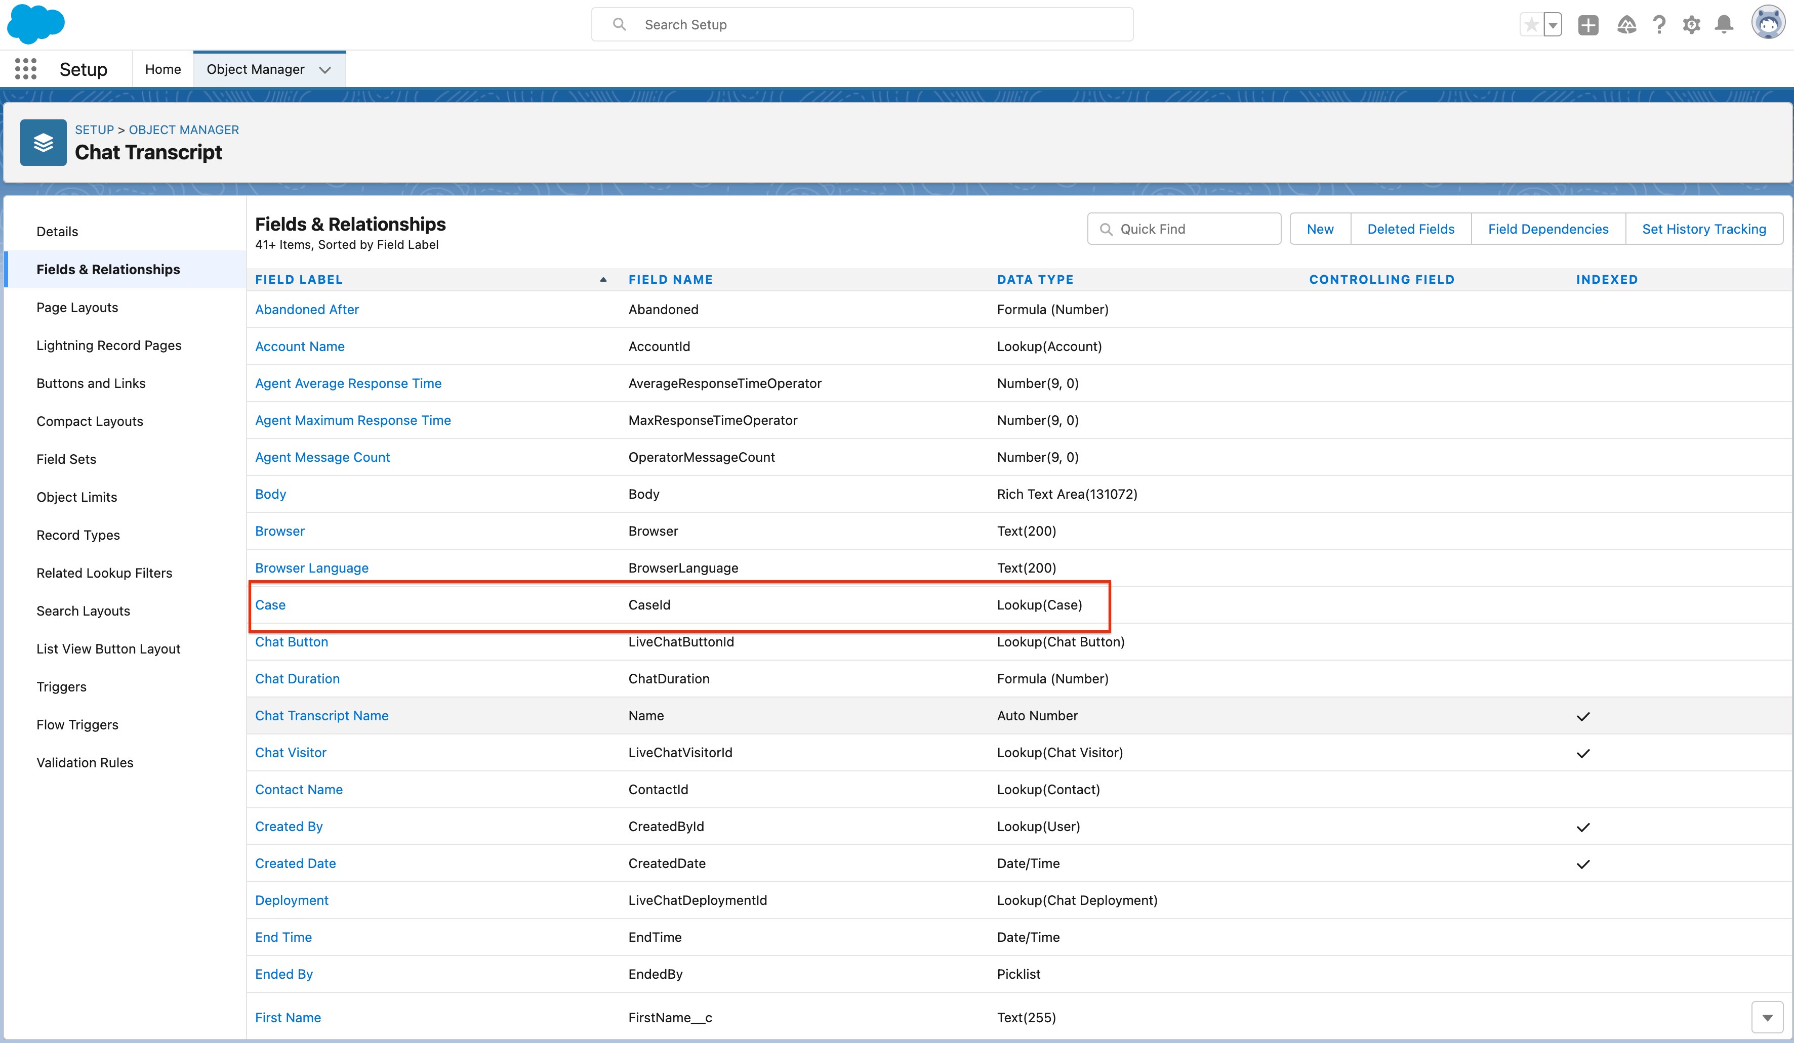This screenshot has width=1794, height=1043.
Task: Open the Chat Button field
Action: (x=292, y=642)
